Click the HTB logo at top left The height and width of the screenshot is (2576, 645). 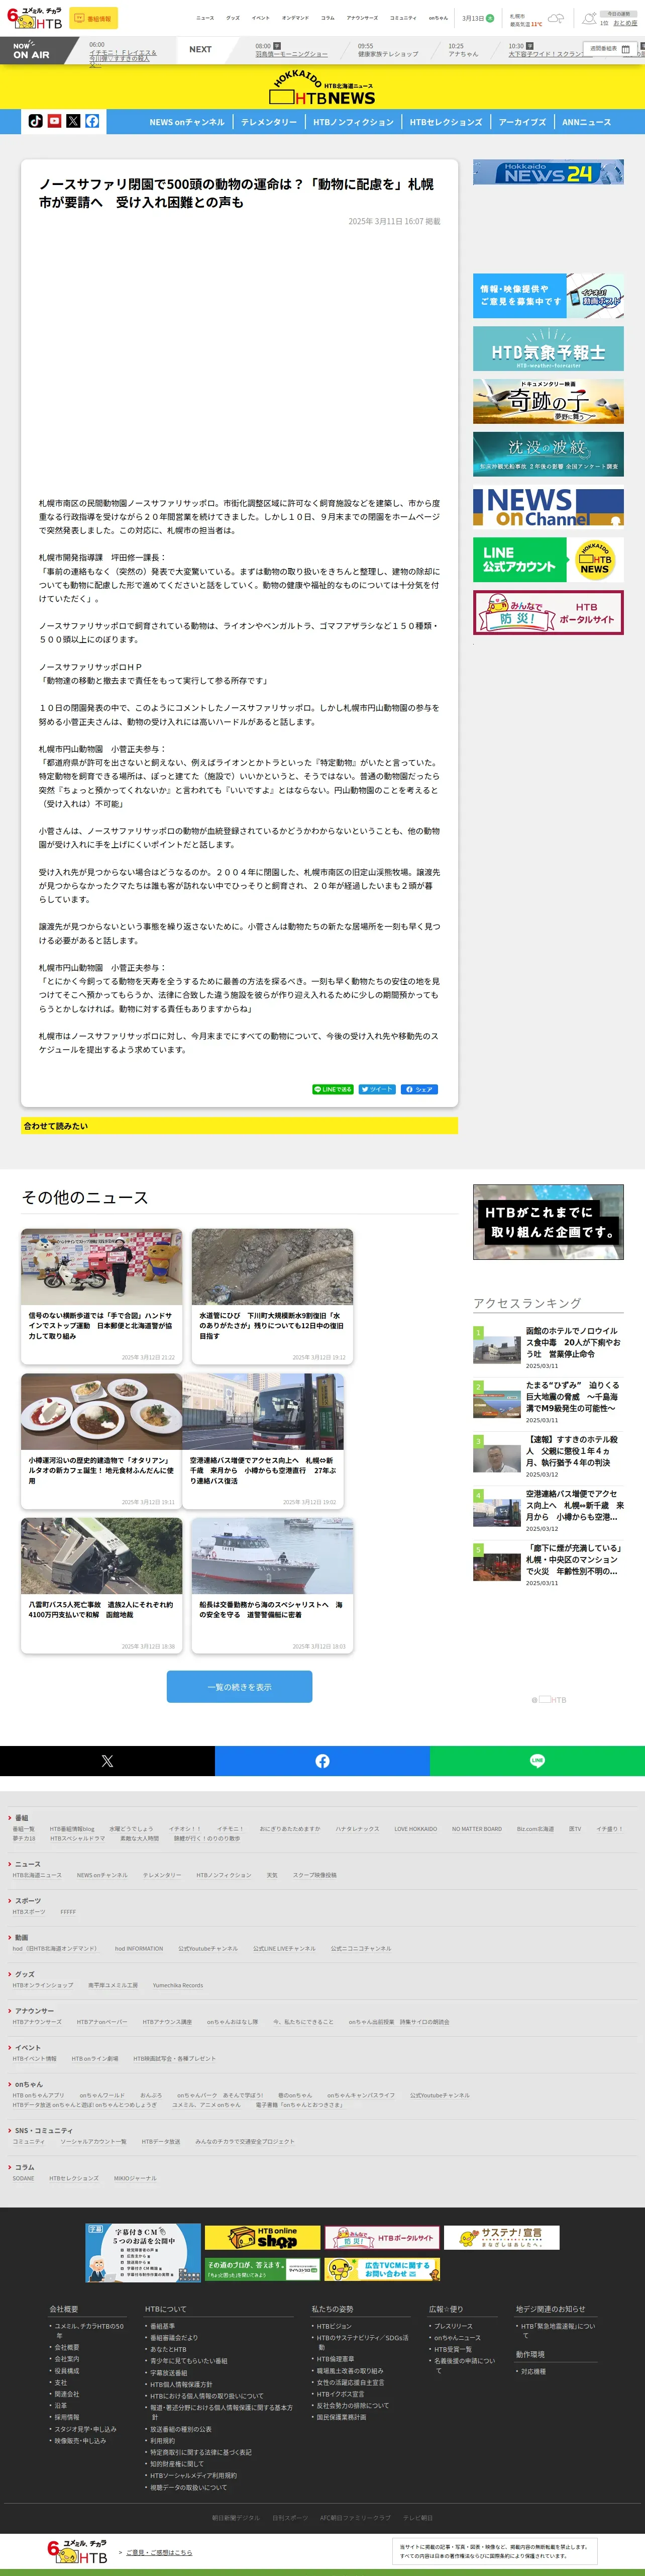coord(34,18)
